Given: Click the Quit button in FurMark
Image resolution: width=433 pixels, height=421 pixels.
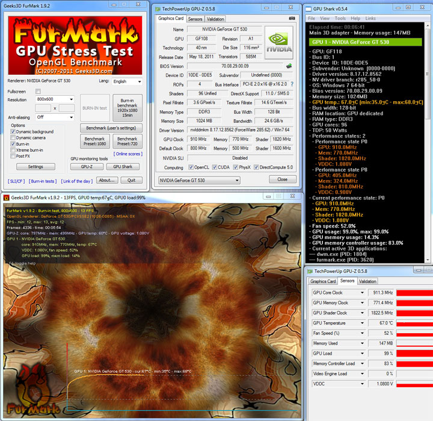Looking at the screenshot, I should tap(132, 180).
